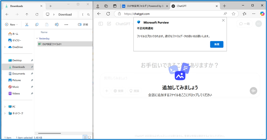267x140 pixels.
Task: Click the search magnifier in Explorer
Action: pos(88,15)
